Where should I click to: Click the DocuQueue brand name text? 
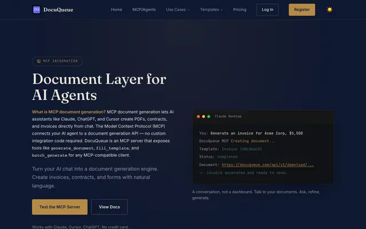click(58, 10)
